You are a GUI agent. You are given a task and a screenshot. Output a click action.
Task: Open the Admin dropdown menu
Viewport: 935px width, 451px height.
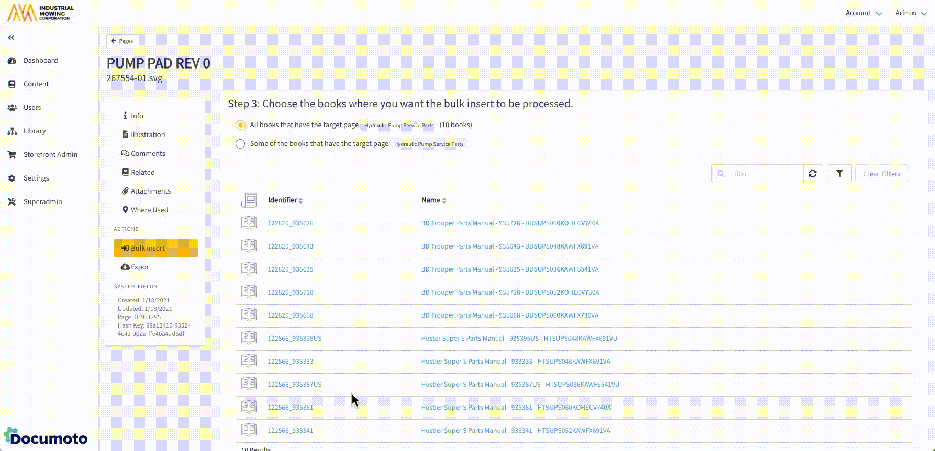click(910, 13)
